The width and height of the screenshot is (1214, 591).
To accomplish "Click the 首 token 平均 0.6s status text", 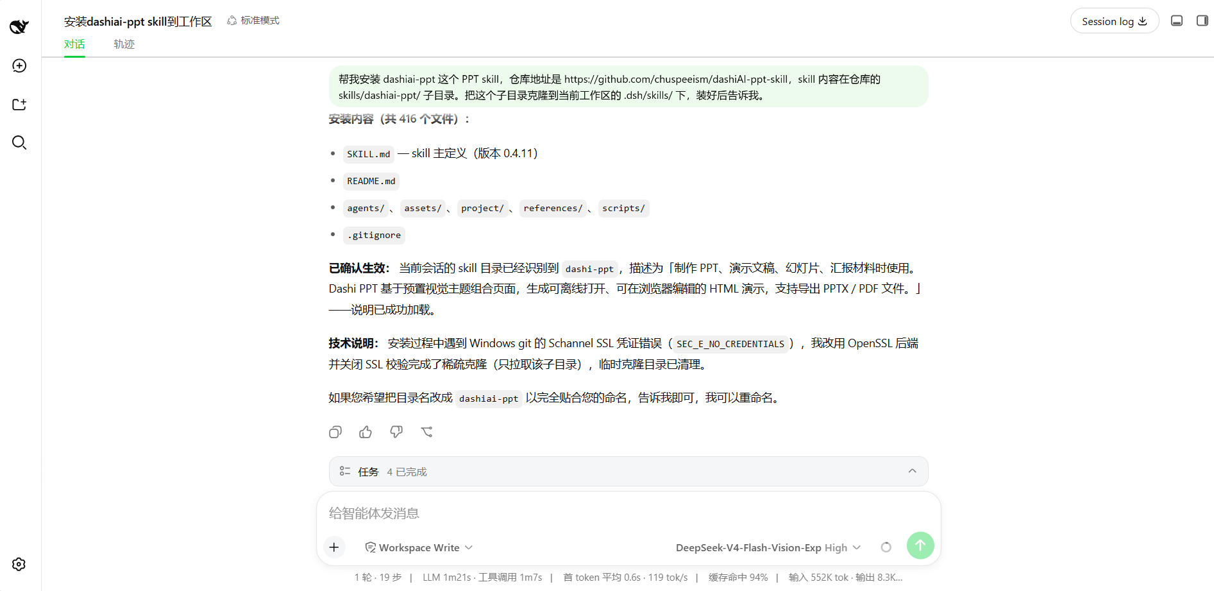I will pyautogui.click(x=625, y=578).
